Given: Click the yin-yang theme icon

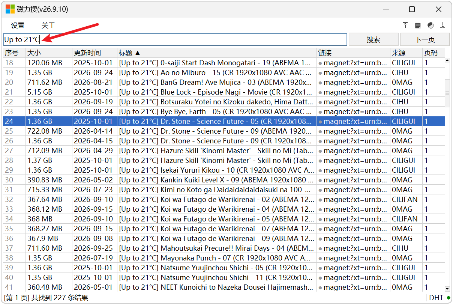Looking at the screenshot, I should pos(430,26).
